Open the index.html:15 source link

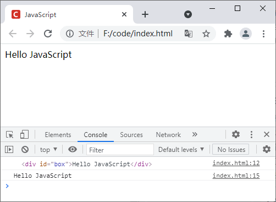[236, 176]
